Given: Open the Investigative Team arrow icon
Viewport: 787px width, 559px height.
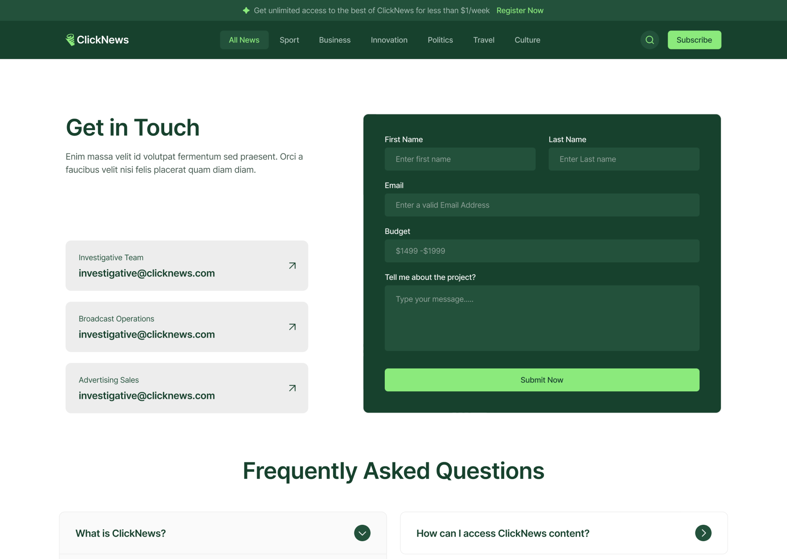Looking at the screenshot, I should [x=292, y=266].
